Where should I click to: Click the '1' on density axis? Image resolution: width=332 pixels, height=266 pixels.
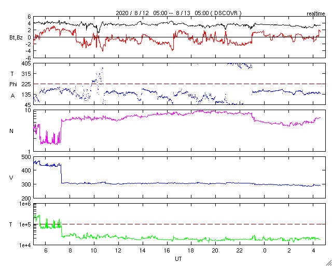point(30,152)
